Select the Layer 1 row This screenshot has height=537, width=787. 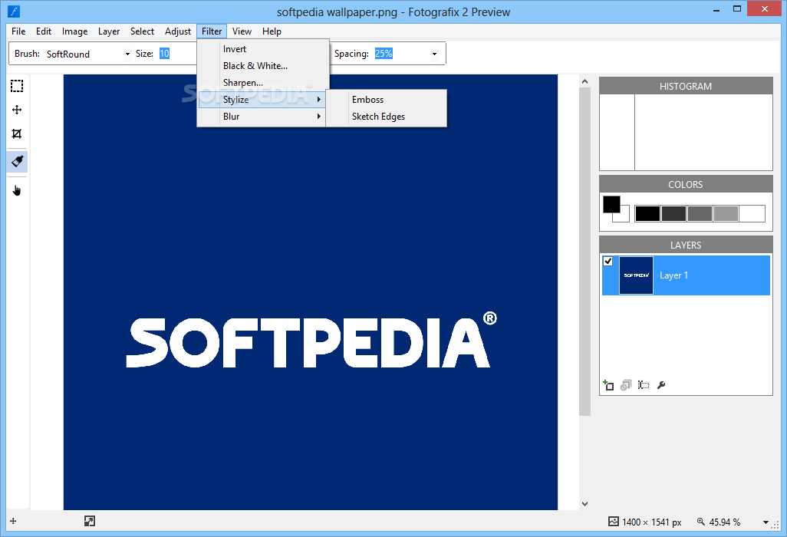click(x=686, y=275)
